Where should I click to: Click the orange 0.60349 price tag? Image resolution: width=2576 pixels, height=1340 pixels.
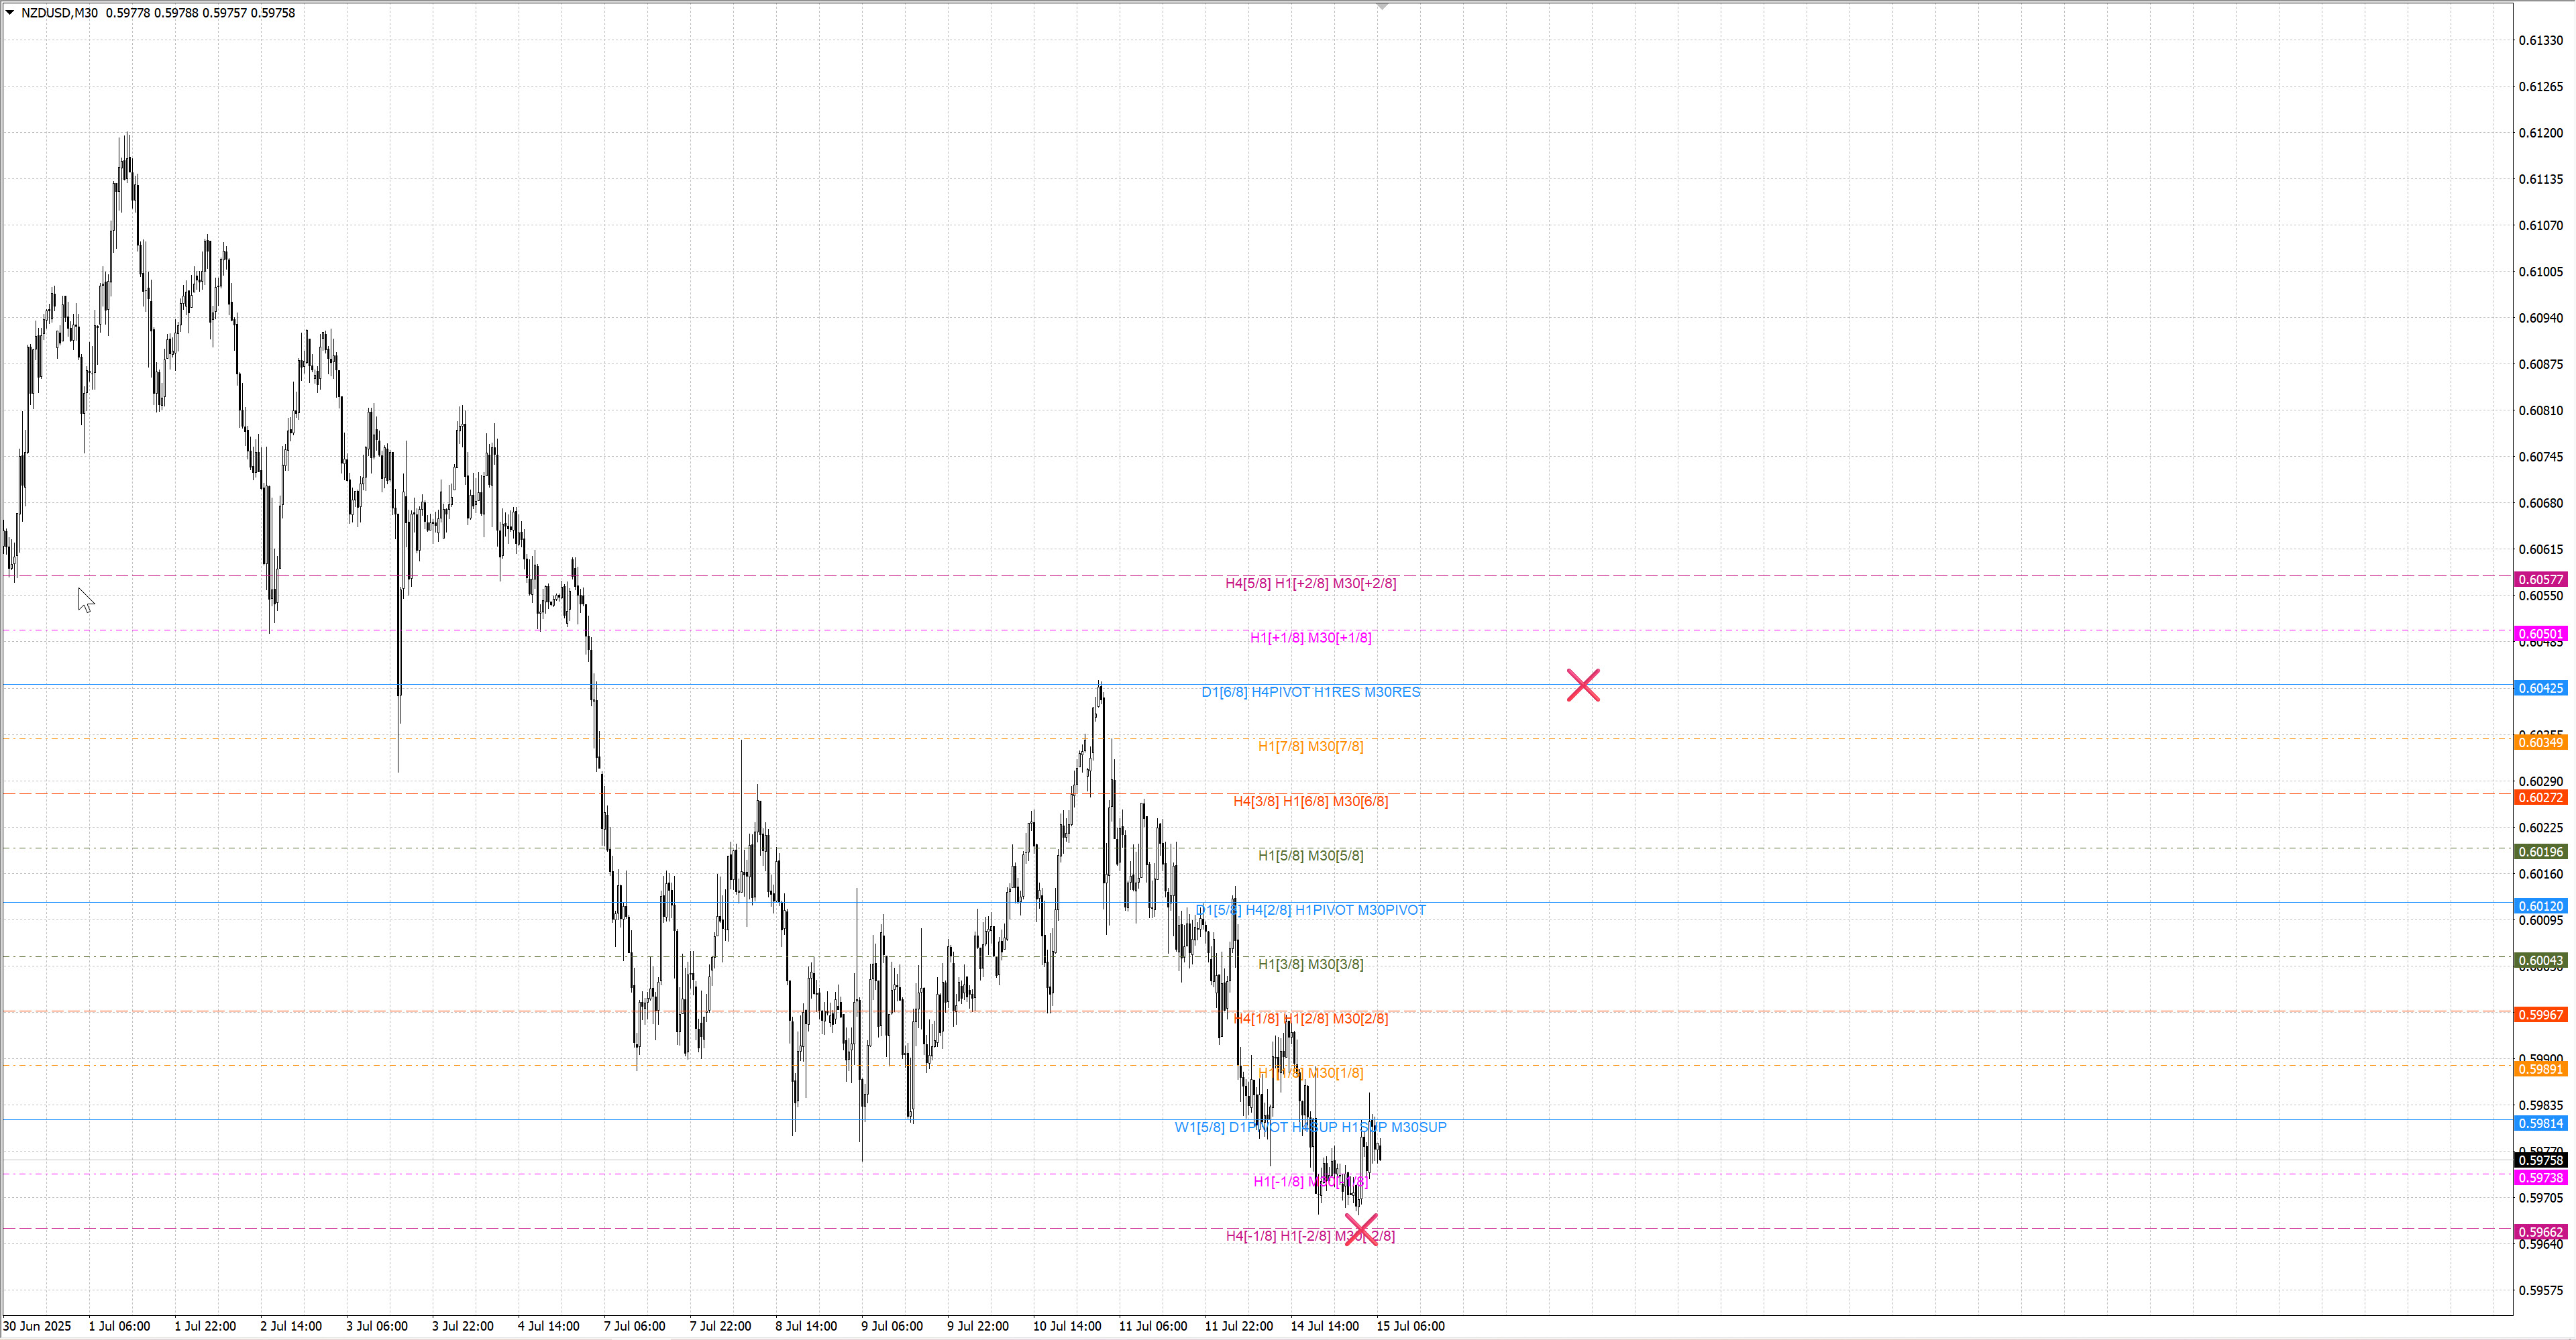click(2540, 743)
